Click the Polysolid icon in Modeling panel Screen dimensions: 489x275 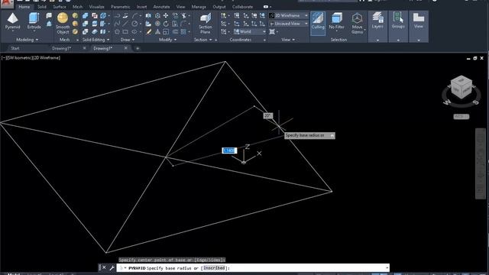tap(49, 15)
